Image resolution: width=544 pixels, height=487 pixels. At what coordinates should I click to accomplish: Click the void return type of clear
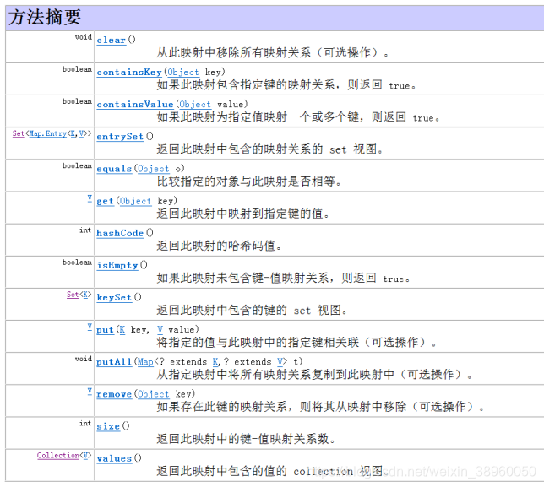click(84, 37)
